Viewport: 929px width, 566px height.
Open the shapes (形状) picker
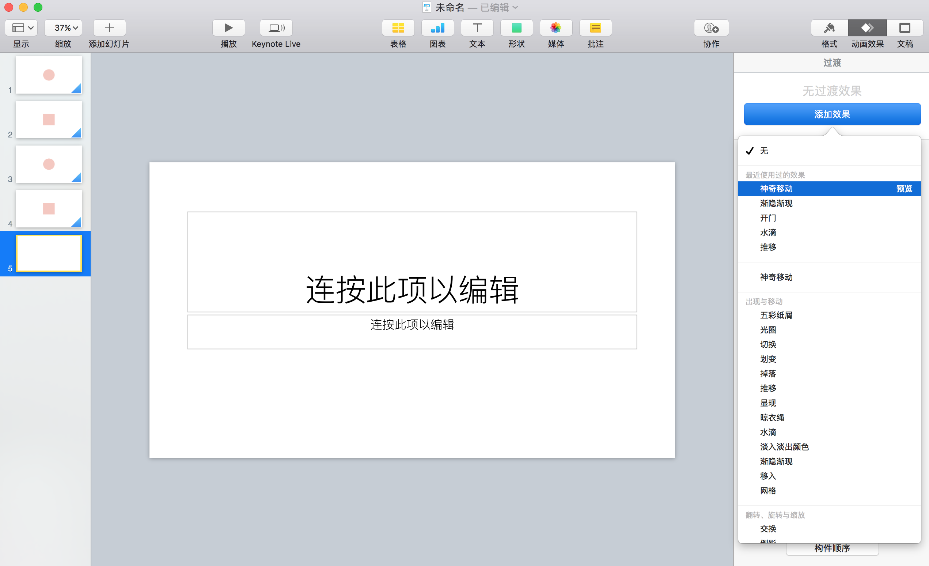[x=516, y=28]
